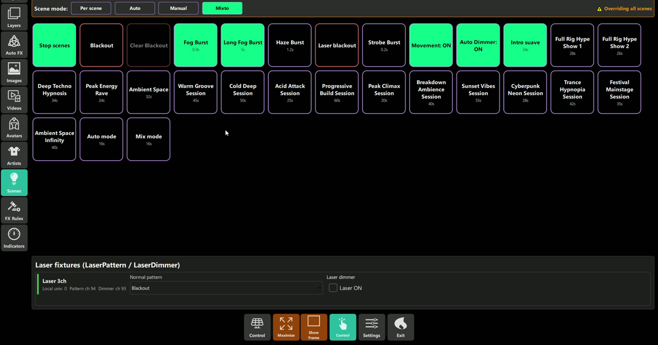Open the Artists sidebar panel

coord(14,155)
